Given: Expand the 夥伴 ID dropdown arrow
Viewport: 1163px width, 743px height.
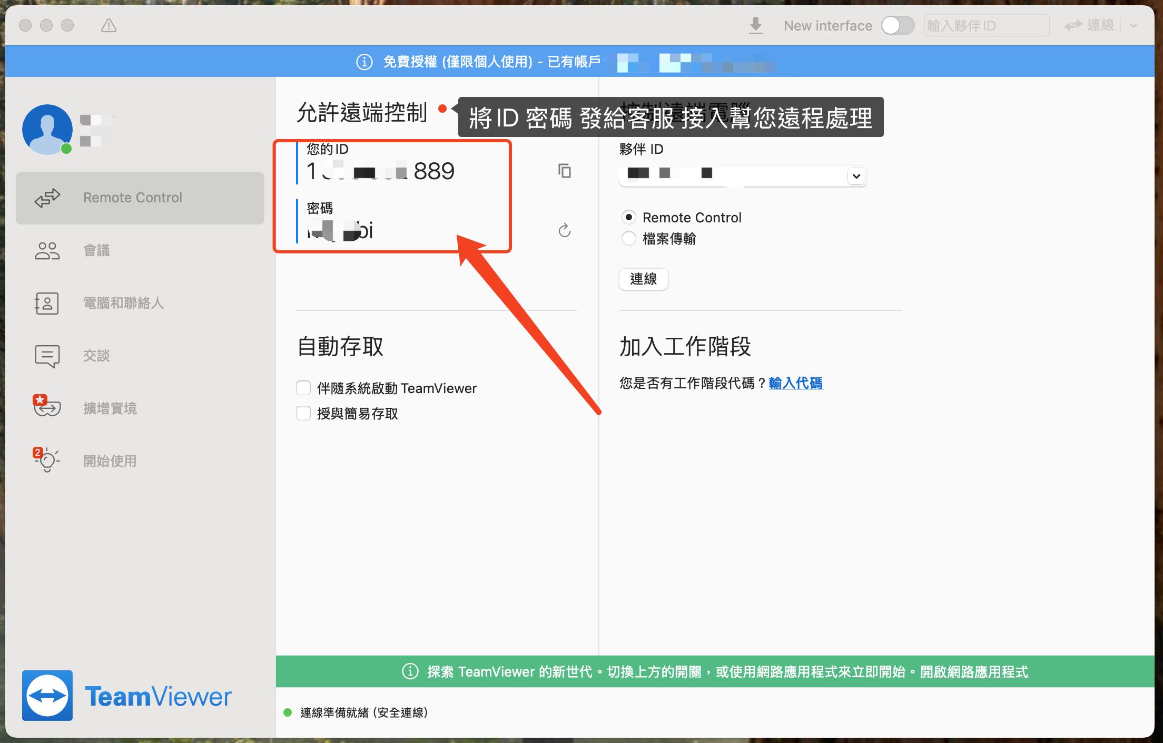Looking at the screenshot, I should 856,176.
